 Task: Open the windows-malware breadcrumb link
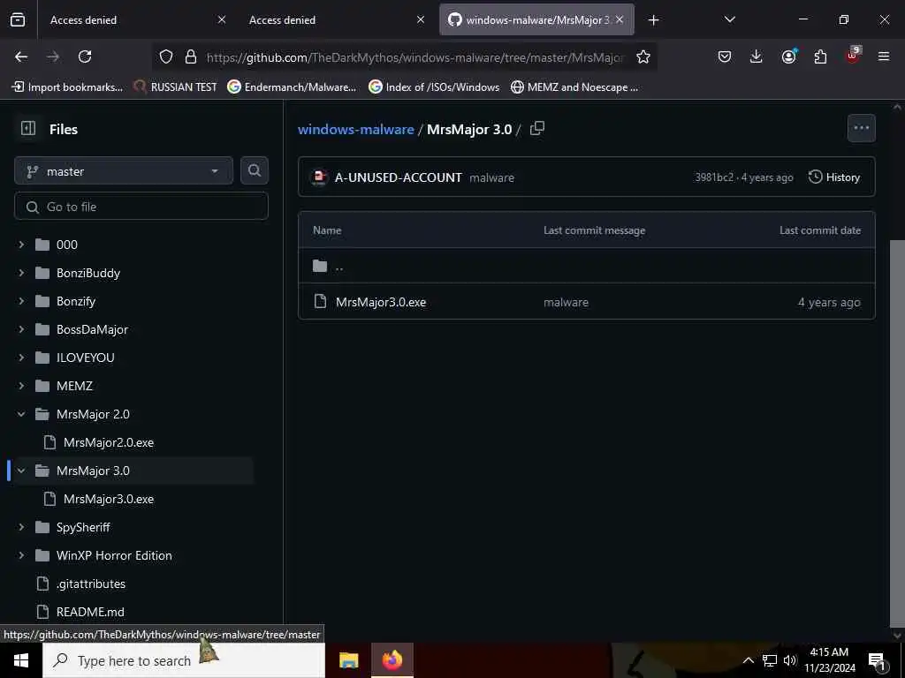(x=355, y=129)
